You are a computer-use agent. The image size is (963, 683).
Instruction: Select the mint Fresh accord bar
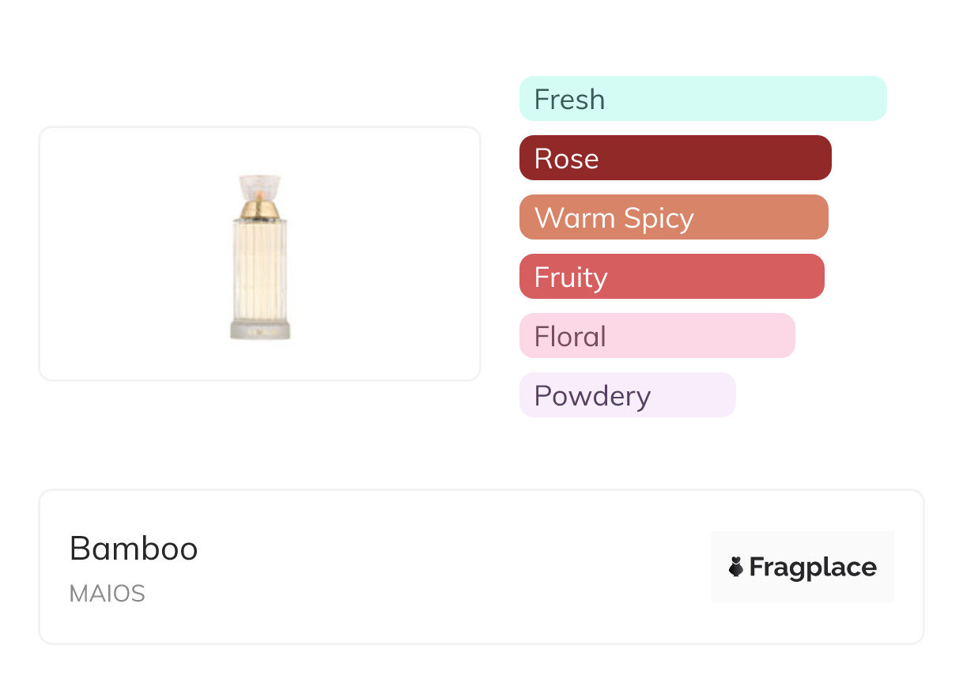pos(703,99)
